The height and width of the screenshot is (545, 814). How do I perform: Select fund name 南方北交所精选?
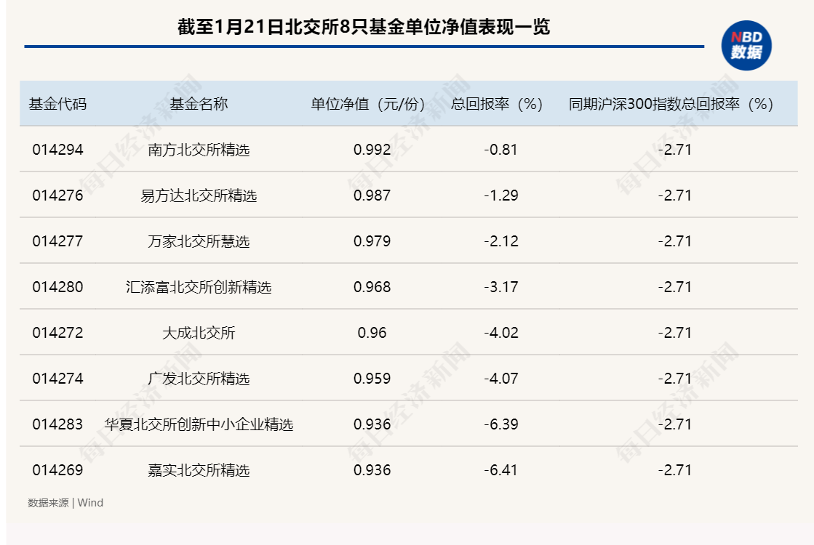tap(199, 150)
